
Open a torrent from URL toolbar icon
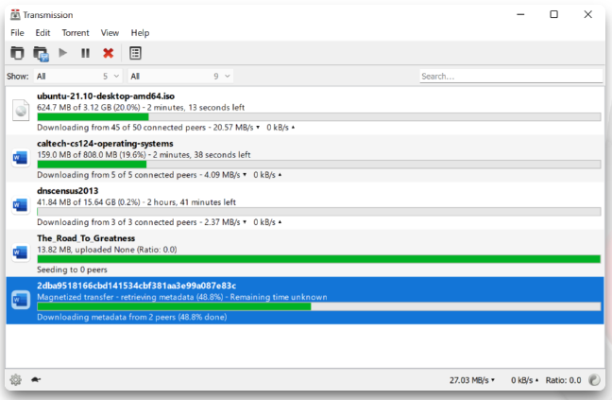(x=41, y=53)
